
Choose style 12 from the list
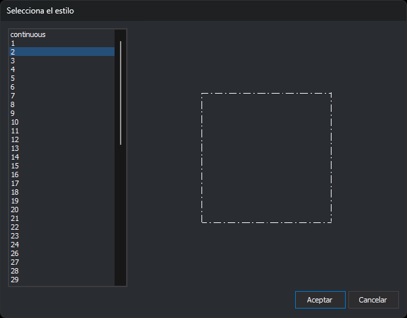(62, 139)
